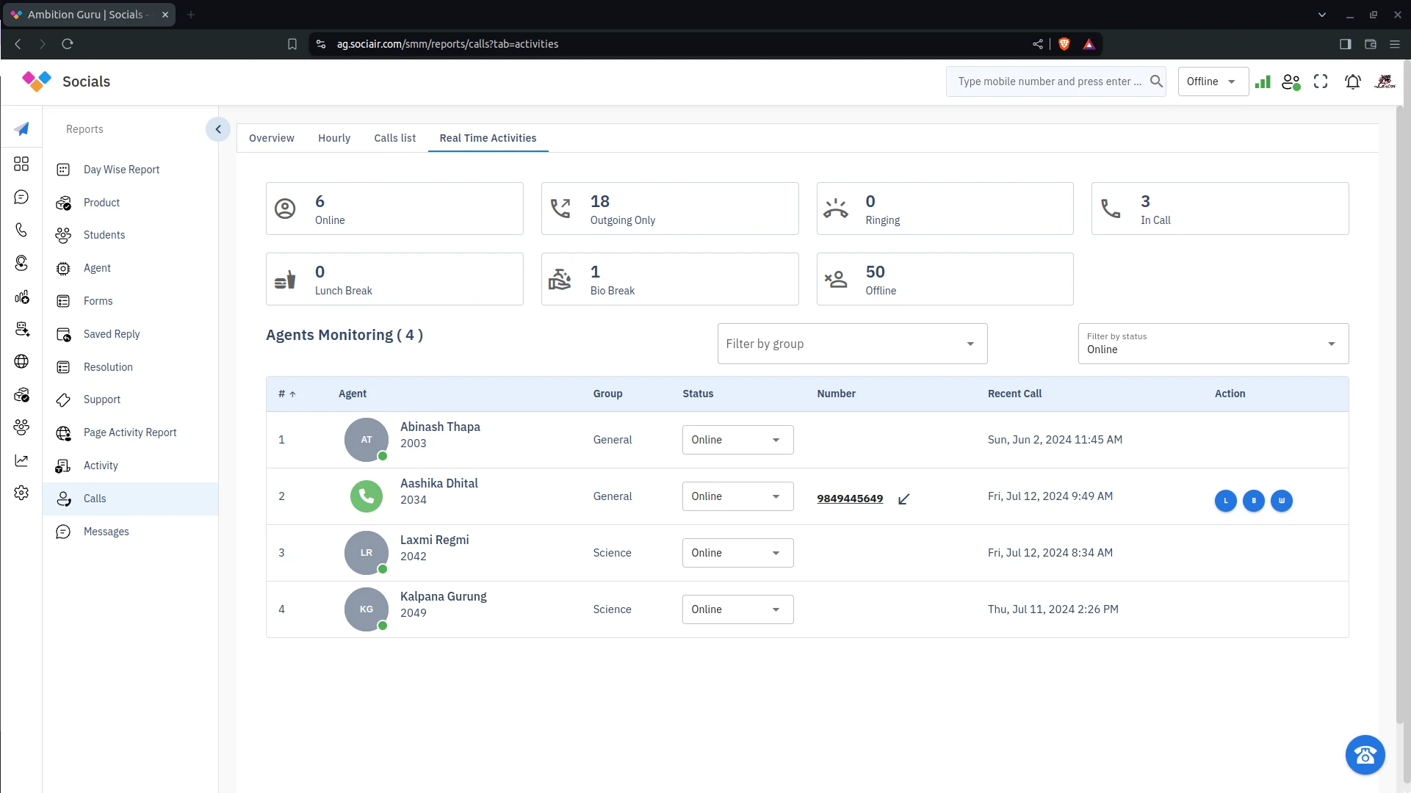The height and width of the screenshot is (793, 1411).
Task: Click the 1 Bio Break stat card
Action: pos(670,279)
